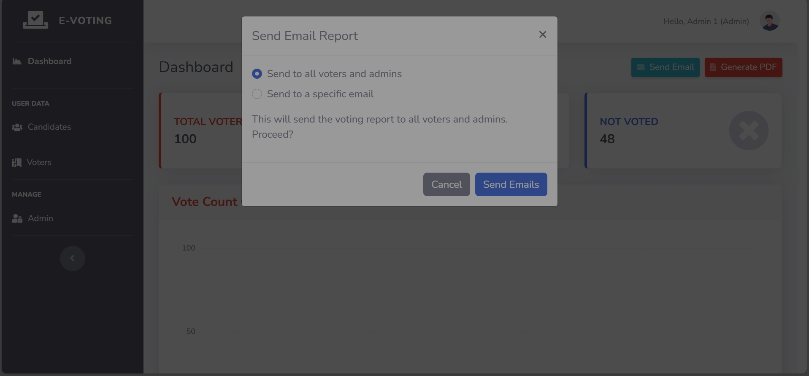Click the Send Emails button
The image size is (809, 376).
click(511, 184)
